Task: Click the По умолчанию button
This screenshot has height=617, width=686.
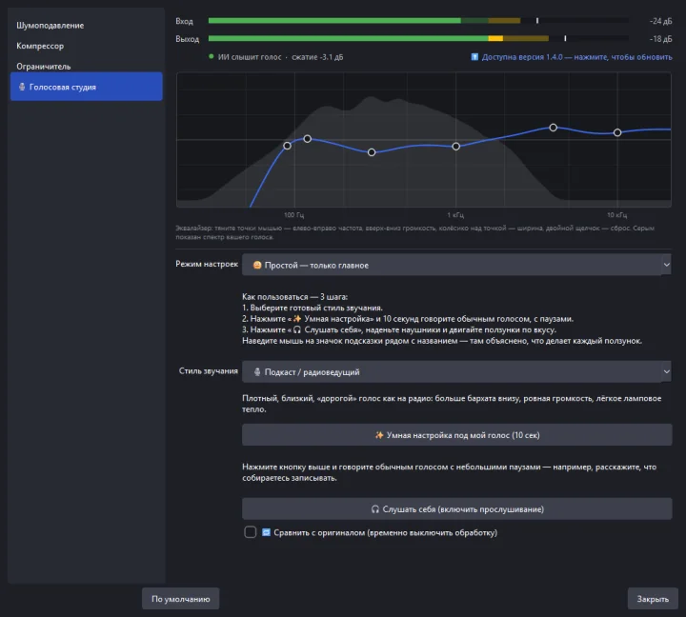Action: pos(181,599)
